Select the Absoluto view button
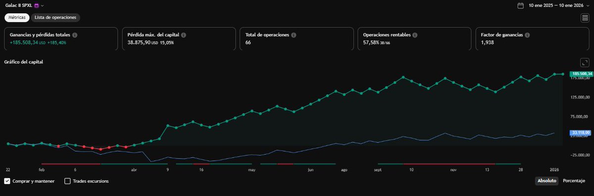Image resolution: width=594 pixels, height=196 pixels. click(x=547, y=181)
